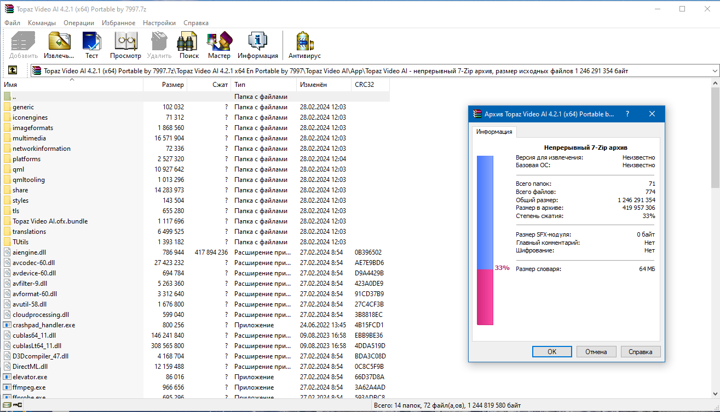Click the Информация toolbar icon
Screen dimensions: 720x412
258,42
